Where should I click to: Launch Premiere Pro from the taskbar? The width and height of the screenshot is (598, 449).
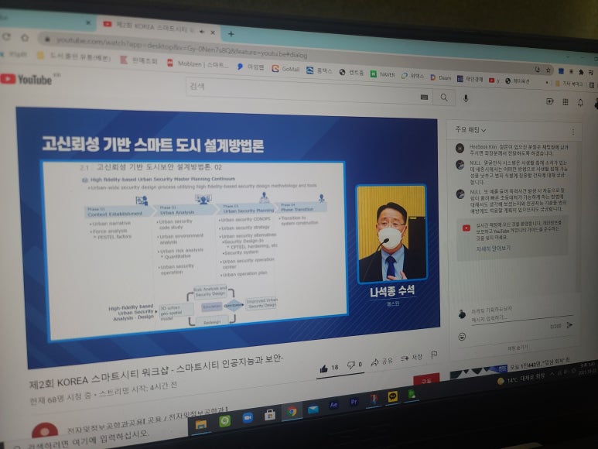coord(354,402)
